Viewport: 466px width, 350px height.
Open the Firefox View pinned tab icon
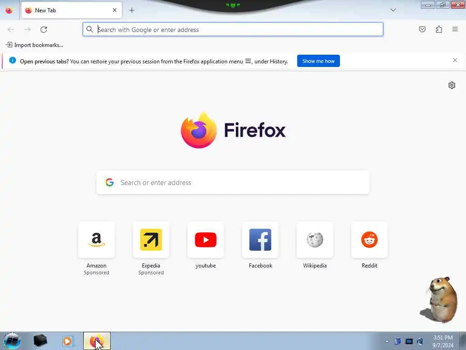(x=9, y=10)
